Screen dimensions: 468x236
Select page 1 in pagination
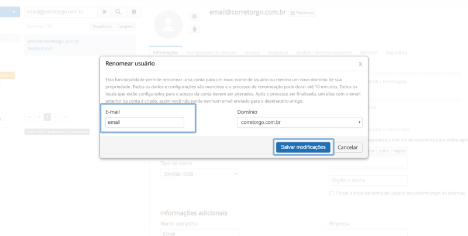(x=47, y=117)
